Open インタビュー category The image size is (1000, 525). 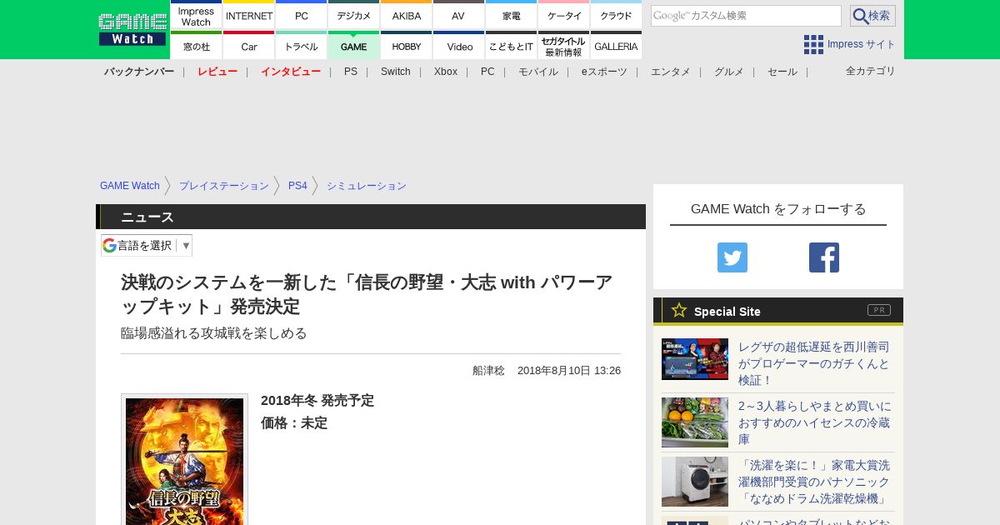(291, 72)
